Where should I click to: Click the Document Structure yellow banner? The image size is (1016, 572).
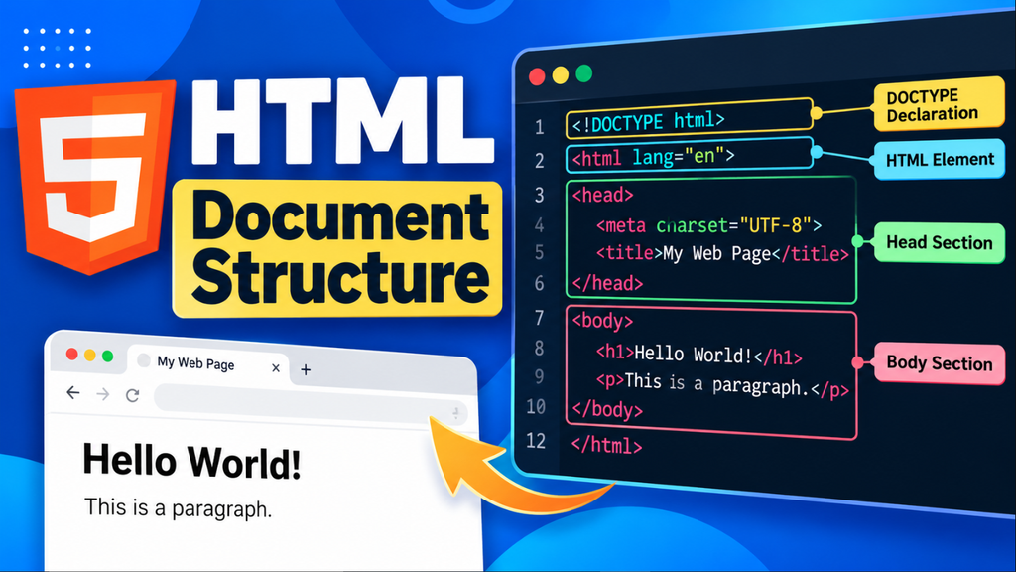[337, 248]
